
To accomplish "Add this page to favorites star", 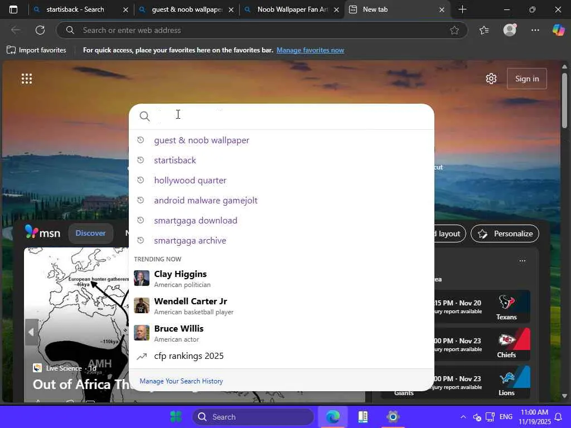I will coord(454,30).
